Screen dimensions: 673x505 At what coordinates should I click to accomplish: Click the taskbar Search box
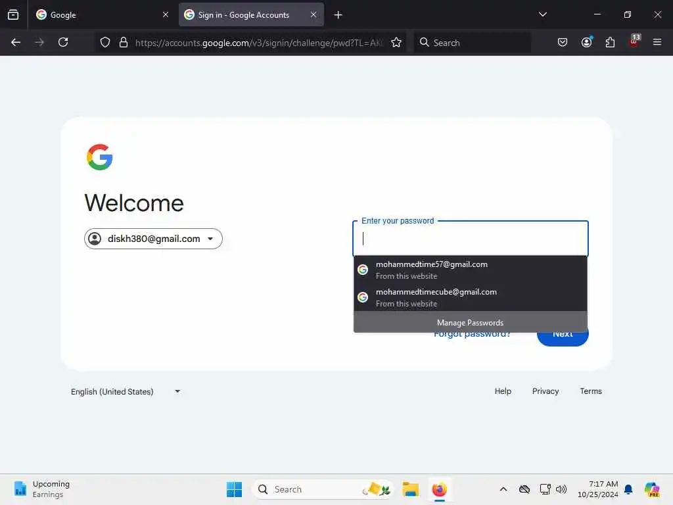(322, 489)
